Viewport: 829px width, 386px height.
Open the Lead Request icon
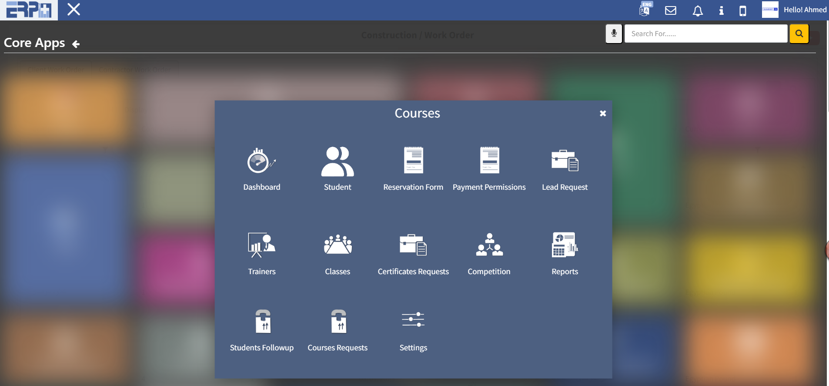click(x=565, y=161)
